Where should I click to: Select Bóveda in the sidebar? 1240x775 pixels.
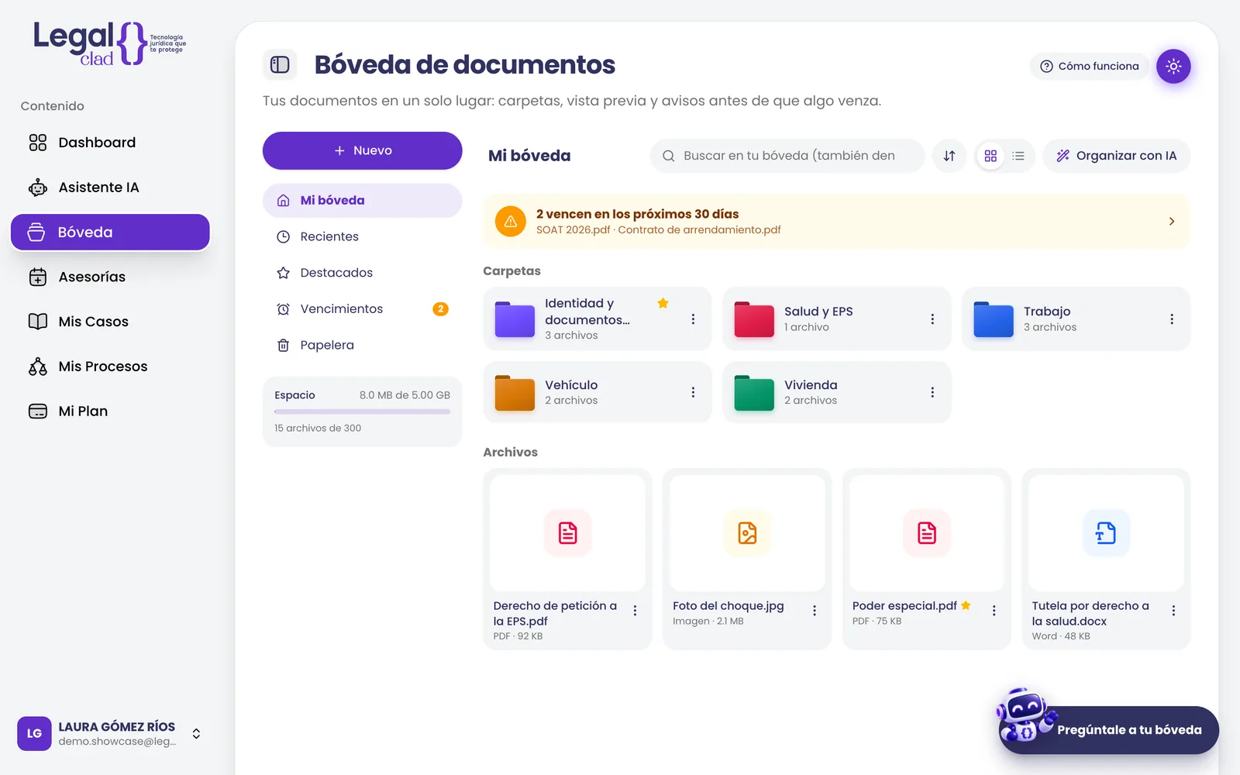pos(110,232)
